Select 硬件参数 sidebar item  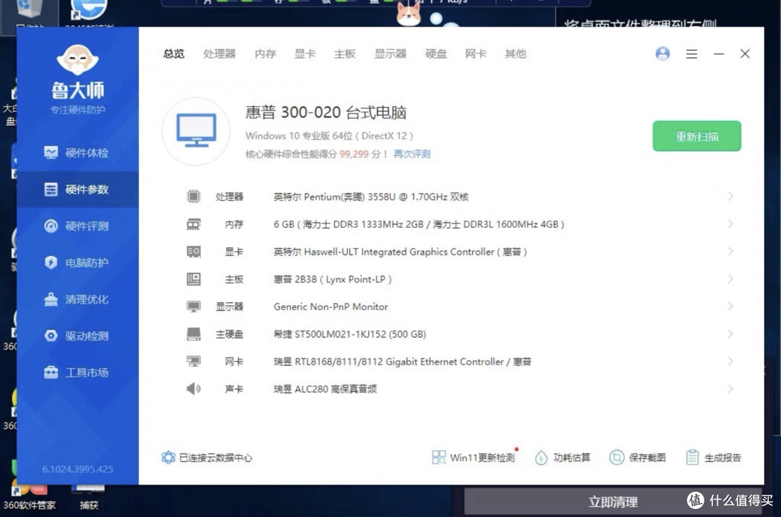coord(76,189)
